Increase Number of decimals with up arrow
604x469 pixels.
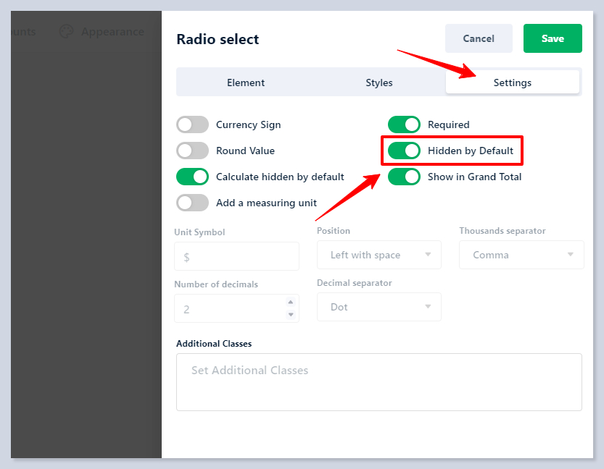tap(291, 303)
